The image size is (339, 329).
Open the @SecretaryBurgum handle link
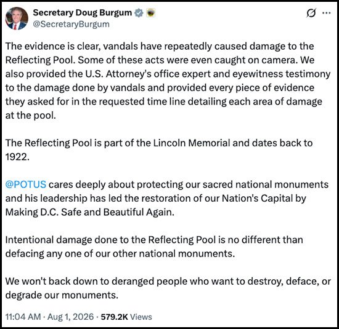71,24
